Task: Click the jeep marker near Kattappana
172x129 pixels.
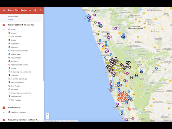Action: click(136, 75)
